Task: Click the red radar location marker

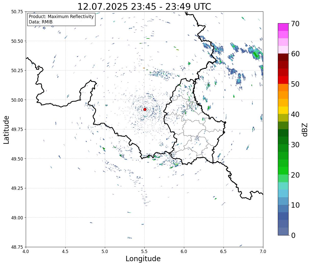Action: 145,109
